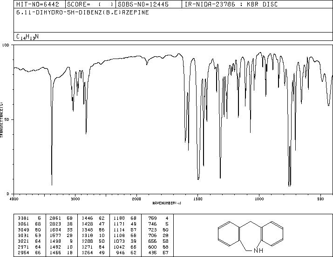Click the '1604' peak table entry
Image resolution: width=333 pixels, height=257 pixels.
point(55,230)
